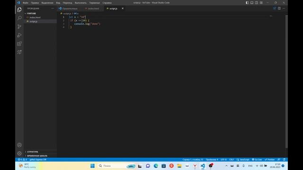
Task: Open the Терминал menu
Action: tap(94, 3)
